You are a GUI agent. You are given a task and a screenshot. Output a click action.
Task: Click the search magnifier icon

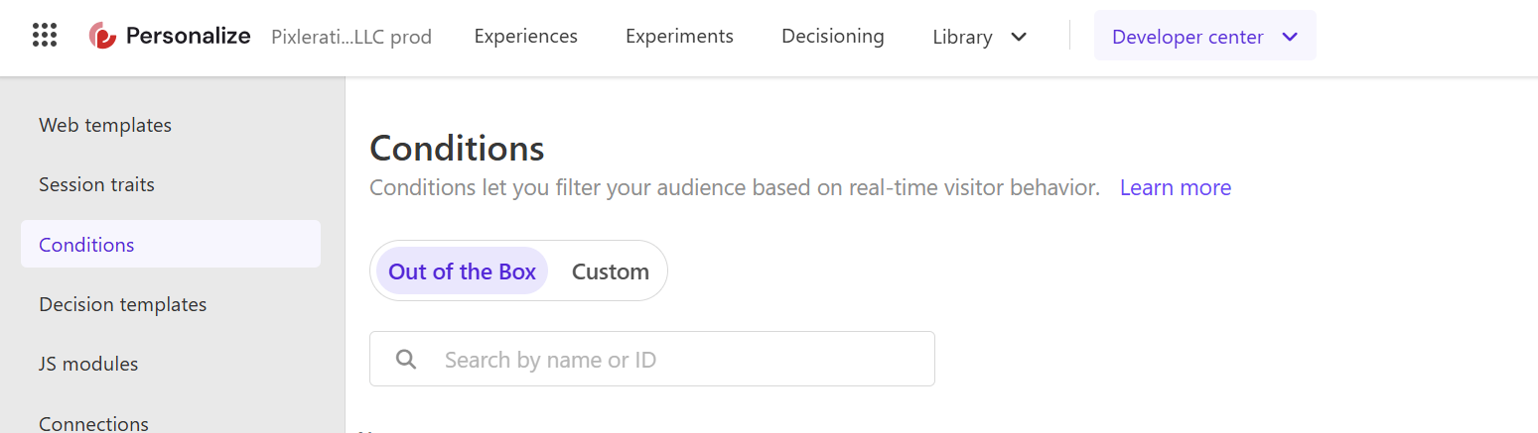coord(405,359)
